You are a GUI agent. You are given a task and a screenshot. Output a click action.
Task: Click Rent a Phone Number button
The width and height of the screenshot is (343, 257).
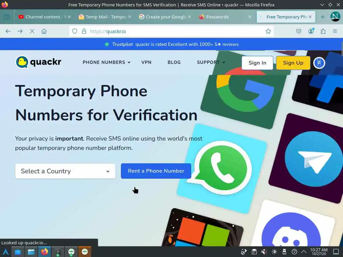[156, 171]
